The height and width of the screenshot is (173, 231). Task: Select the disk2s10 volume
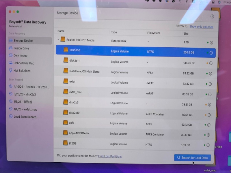coord(134,113)
